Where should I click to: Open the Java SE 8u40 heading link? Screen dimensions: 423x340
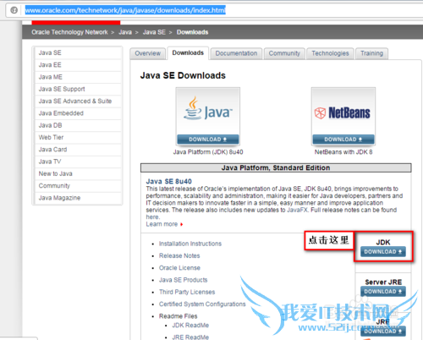(x=168, y=181)
